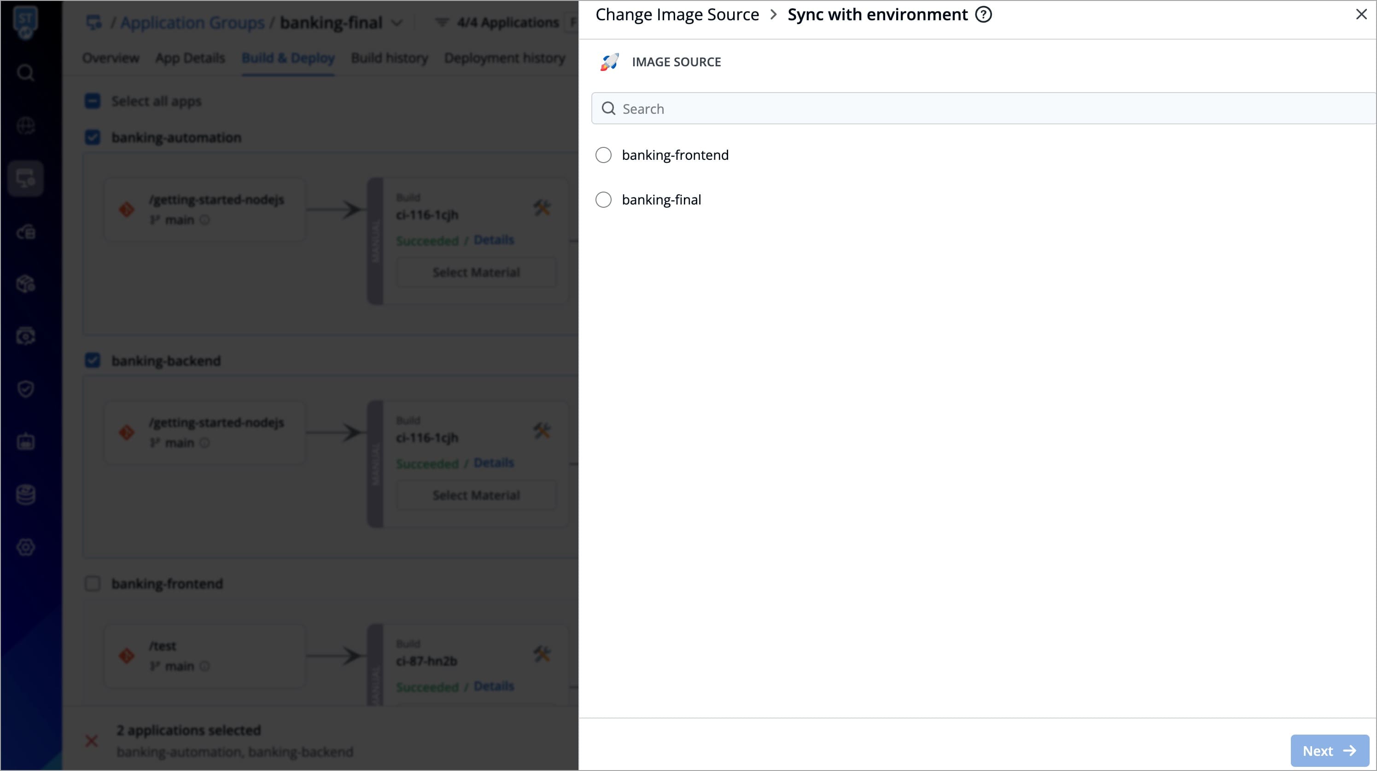Click the help icon beside Sync with environment
The image size is (1377, 771).
[x=983, y=14]
